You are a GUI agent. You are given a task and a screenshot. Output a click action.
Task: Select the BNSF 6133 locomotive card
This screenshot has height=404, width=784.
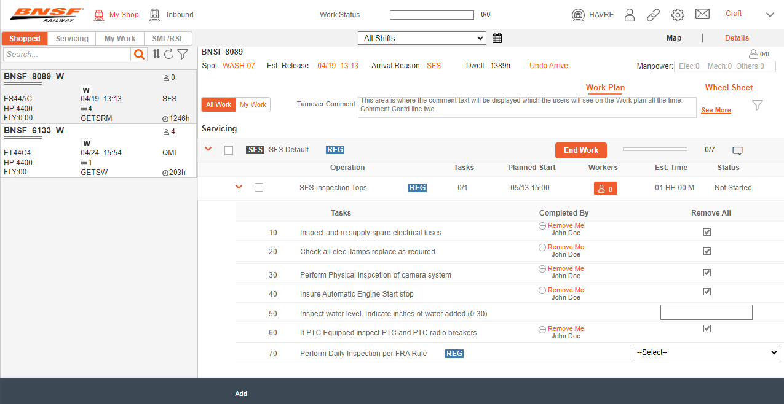(x=98, y=151)
